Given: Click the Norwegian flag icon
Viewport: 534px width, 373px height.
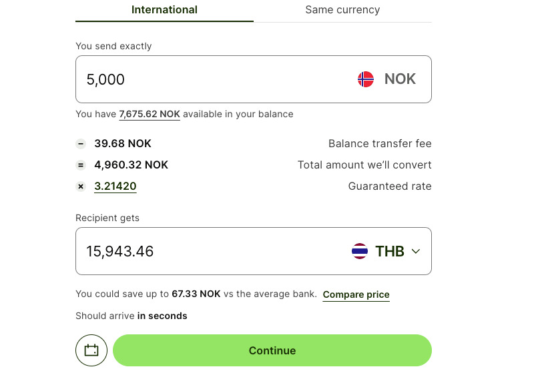Looking at the screenshot, I should (365, 79).
